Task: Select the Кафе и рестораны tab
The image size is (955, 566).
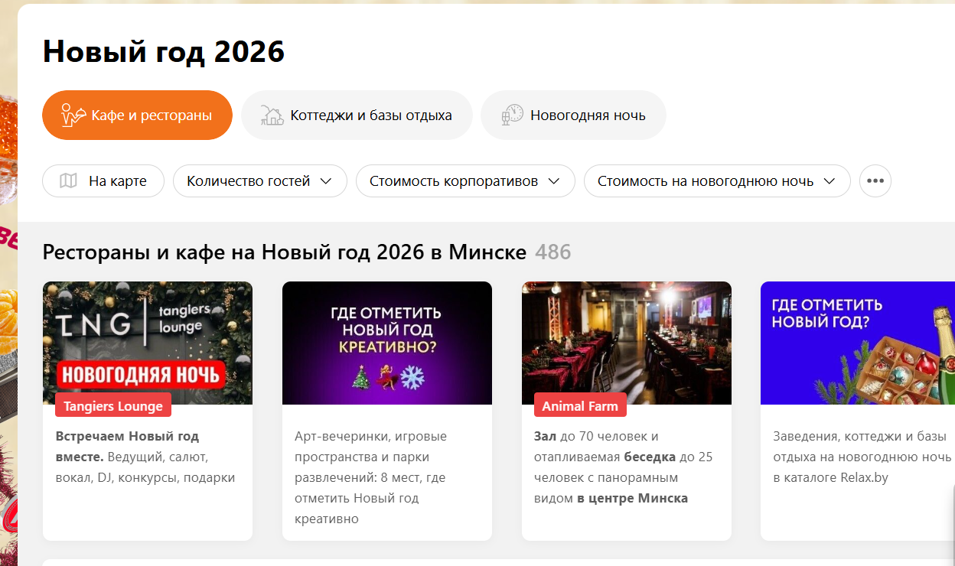Action: pos(137,115)
